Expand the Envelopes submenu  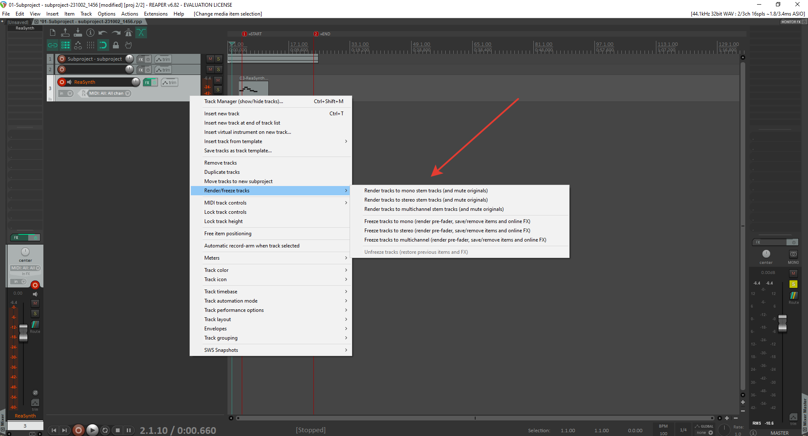pos(270,329)
